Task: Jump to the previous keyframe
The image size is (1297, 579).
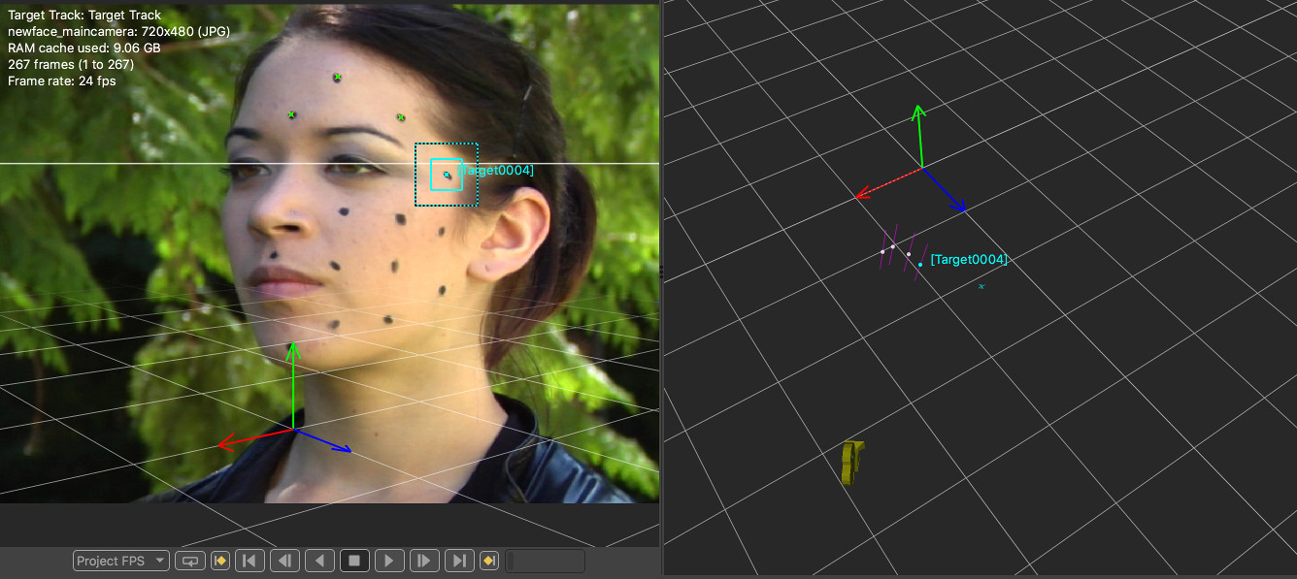Action: [220, 561]
